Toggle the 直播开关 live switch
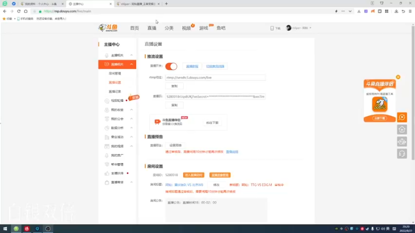This screenshot has width=415, height=233. (171, 66)
